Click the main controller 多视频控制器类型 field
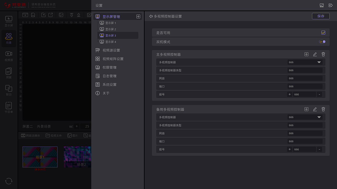This screenshot has width=337, height=189. click(305, 70)
